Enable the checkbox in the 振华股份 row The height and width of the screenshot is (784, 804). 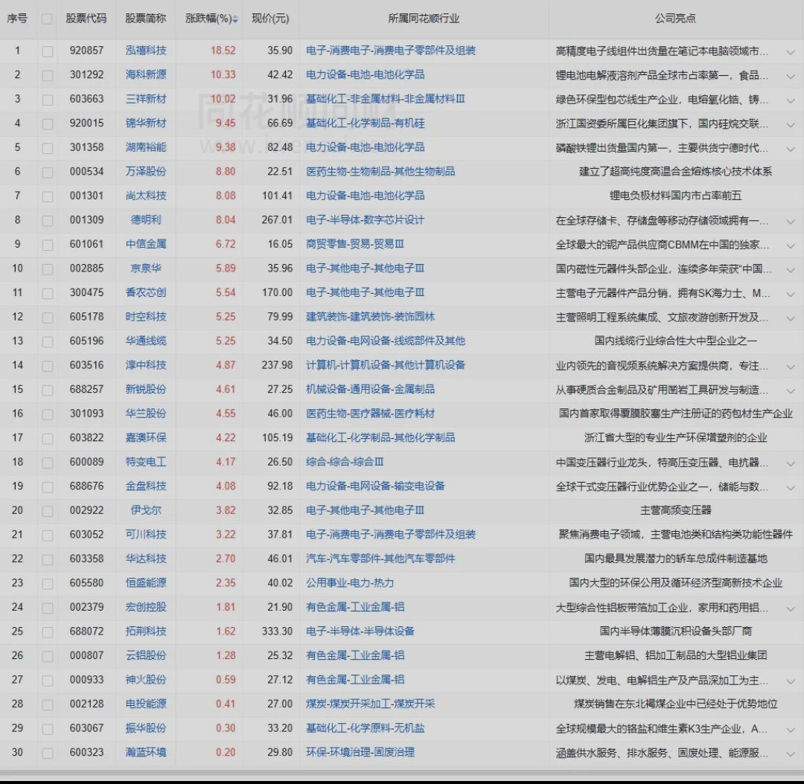tap(48, 729)
